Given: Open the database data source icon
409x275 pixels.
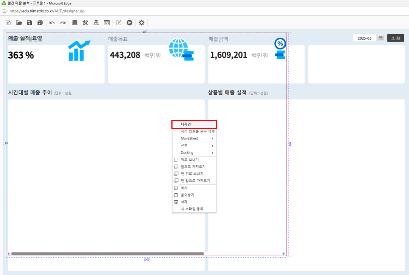Looking at the screenshot, I should pos(75,23).
